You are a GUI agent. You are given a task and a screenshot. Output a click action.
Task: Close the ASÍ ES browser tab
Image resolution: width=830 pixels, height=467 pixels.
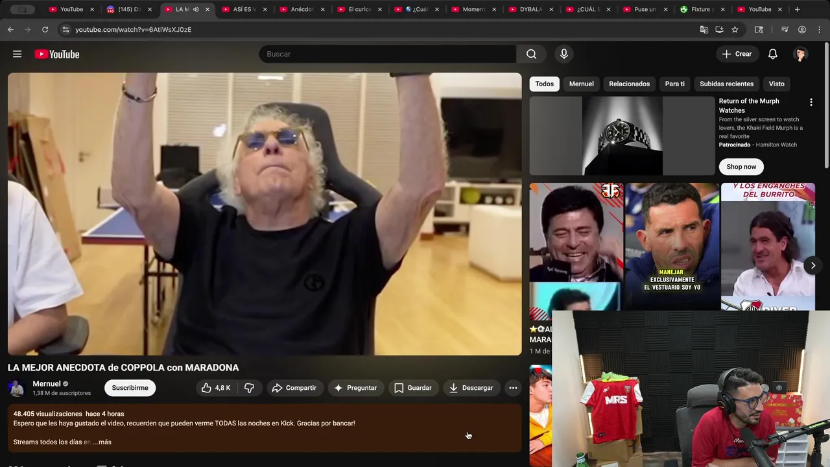[x=265, y=9]
